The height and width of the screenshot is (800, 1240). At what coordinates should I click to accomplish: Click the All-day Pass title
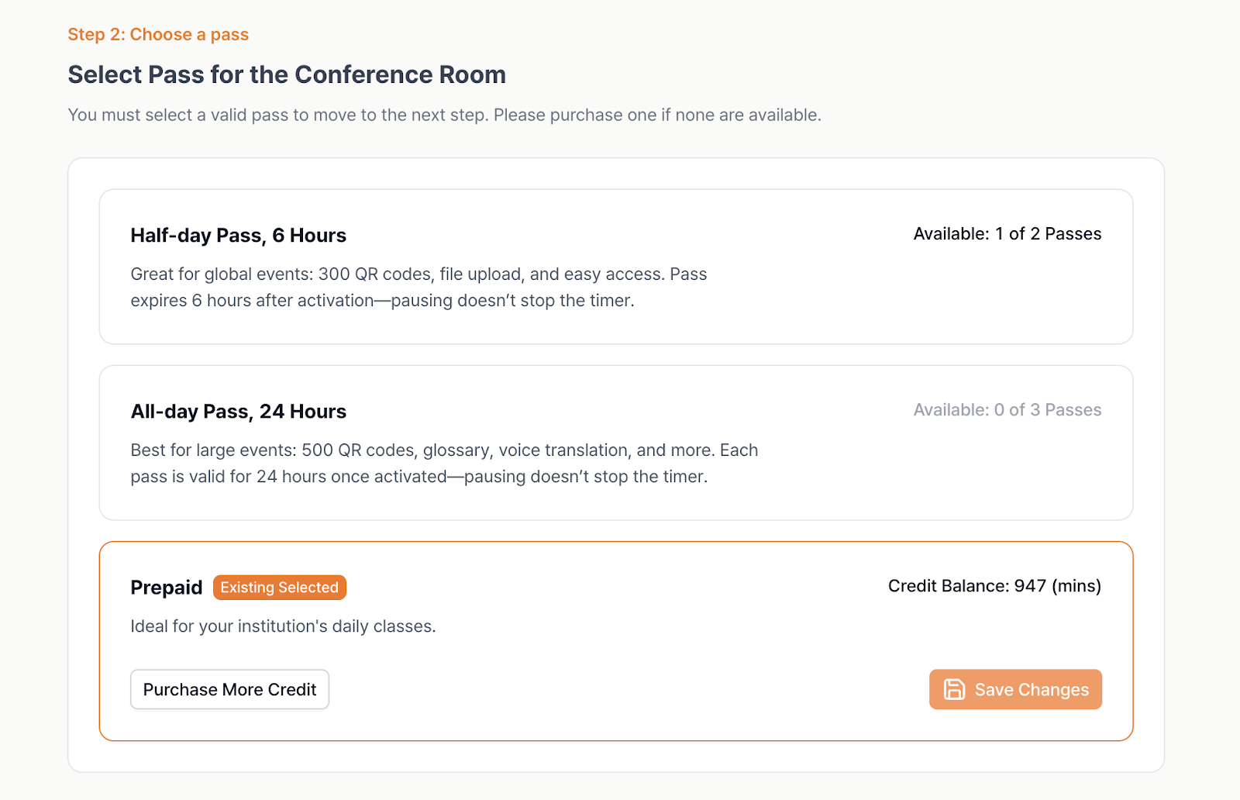238,412
